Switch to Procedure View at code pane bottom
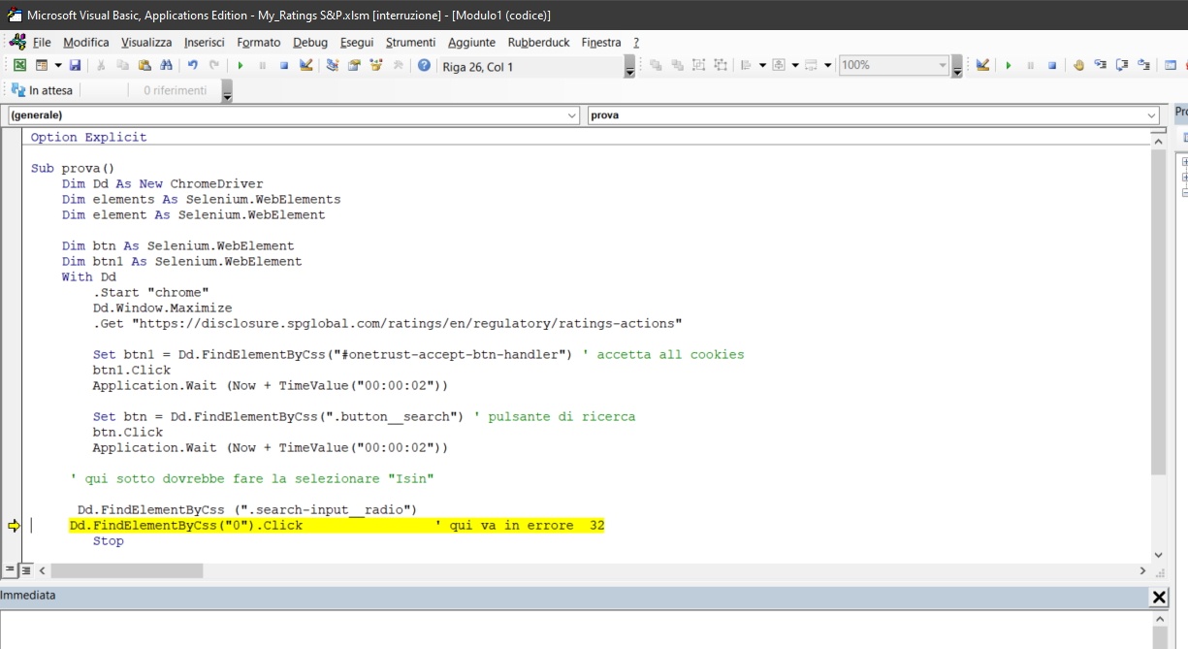Viewport: 1188px width, 649px height. click(10, 569)
